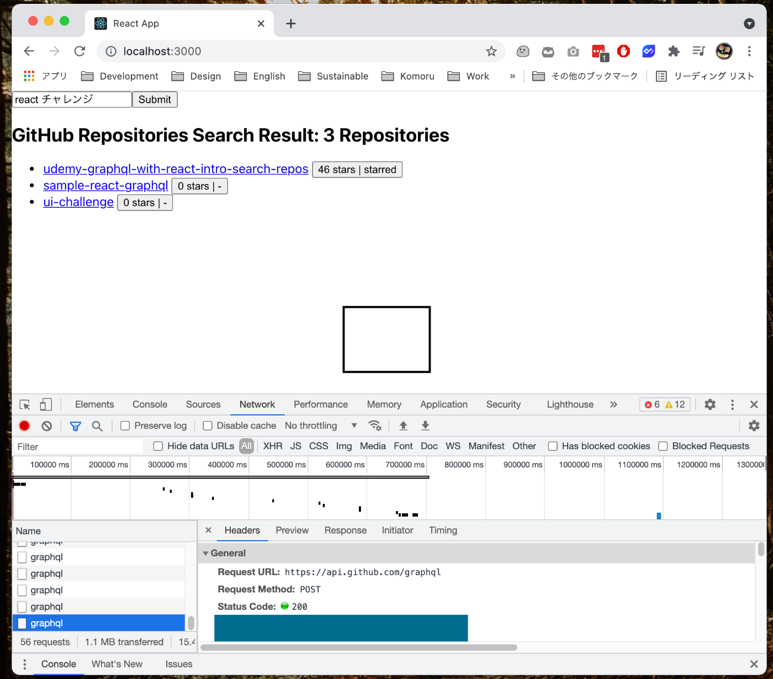
Task: Toggle DevTools device toolbar
Action: click(46, 404)
